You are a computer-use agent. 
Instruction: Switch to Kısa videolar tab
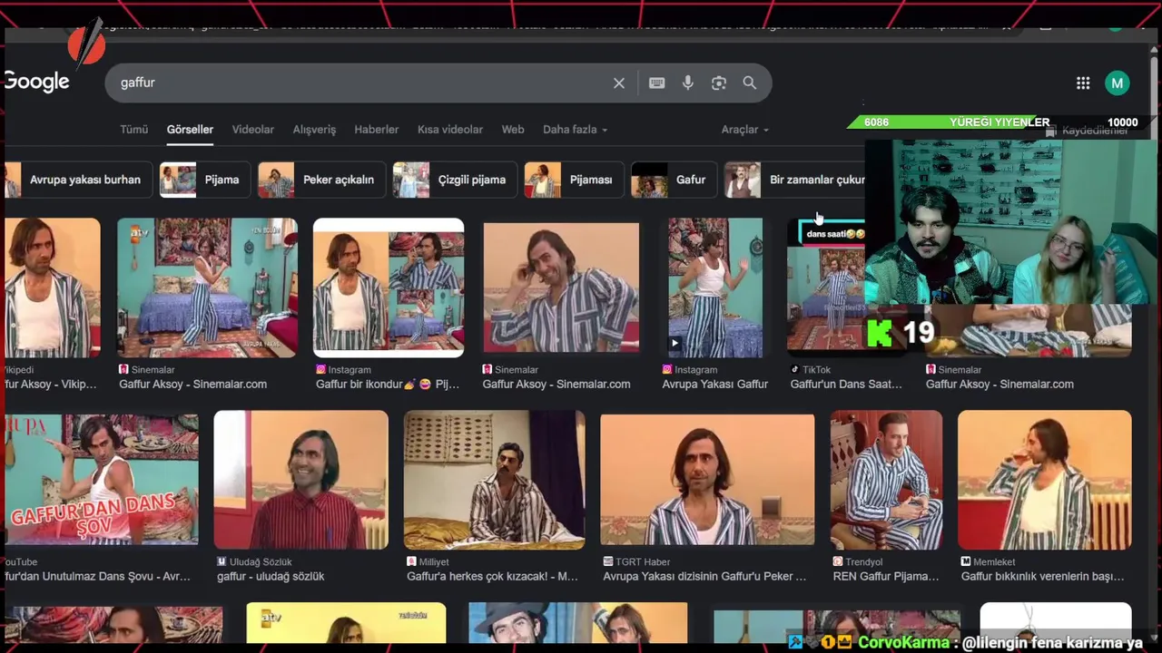[x=450, y=130]
